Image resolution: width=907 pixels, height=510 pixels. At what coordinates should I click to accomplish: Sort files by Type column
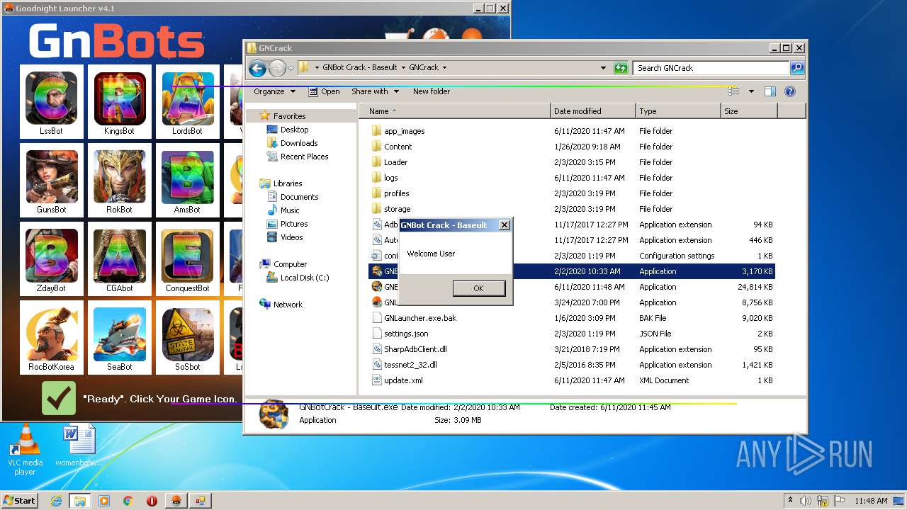click(x=678, y=111)
